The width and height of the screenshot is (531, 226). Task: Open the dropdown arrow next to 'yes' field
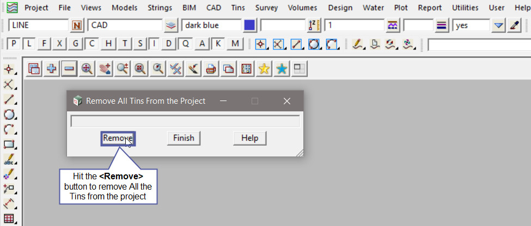[498, 25]
